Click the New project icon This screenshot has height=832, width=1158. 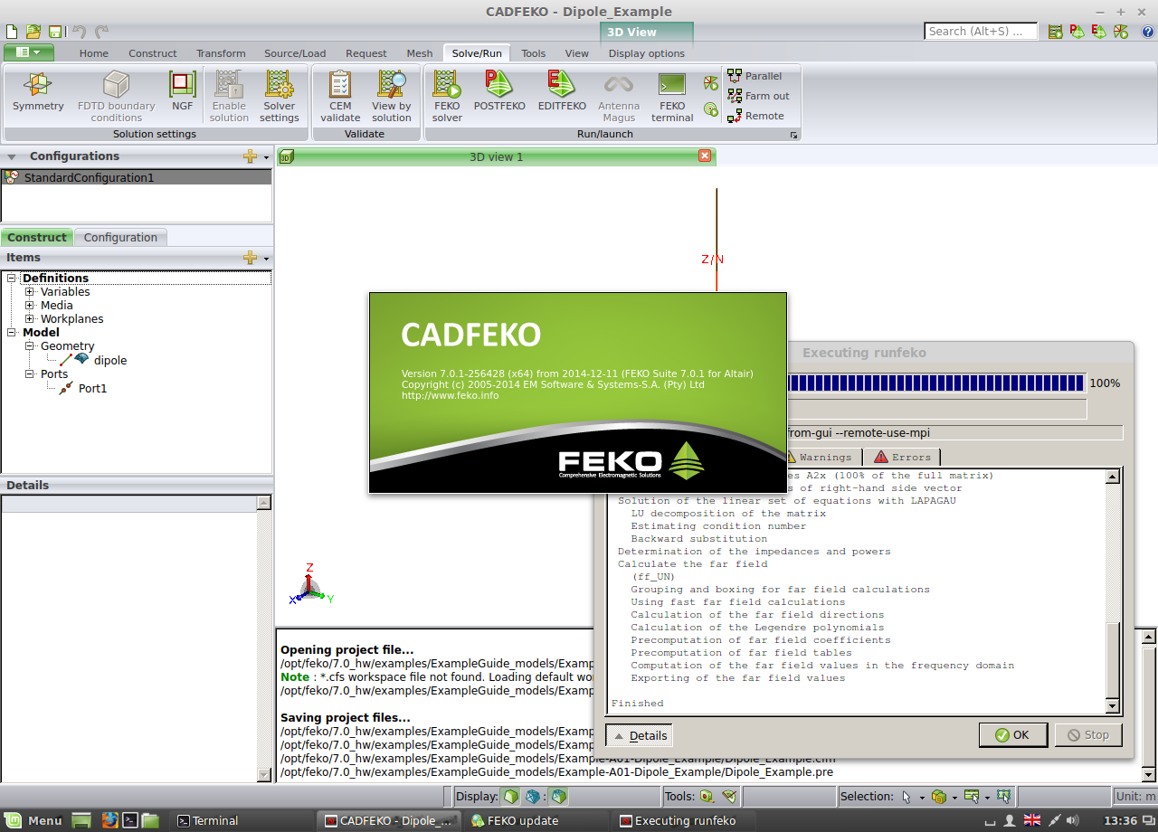tap(11, 32)
